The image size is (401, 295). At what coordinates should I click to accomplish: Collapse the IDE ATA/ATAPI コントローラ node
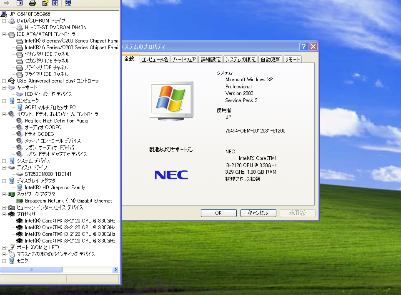(4, 34)
